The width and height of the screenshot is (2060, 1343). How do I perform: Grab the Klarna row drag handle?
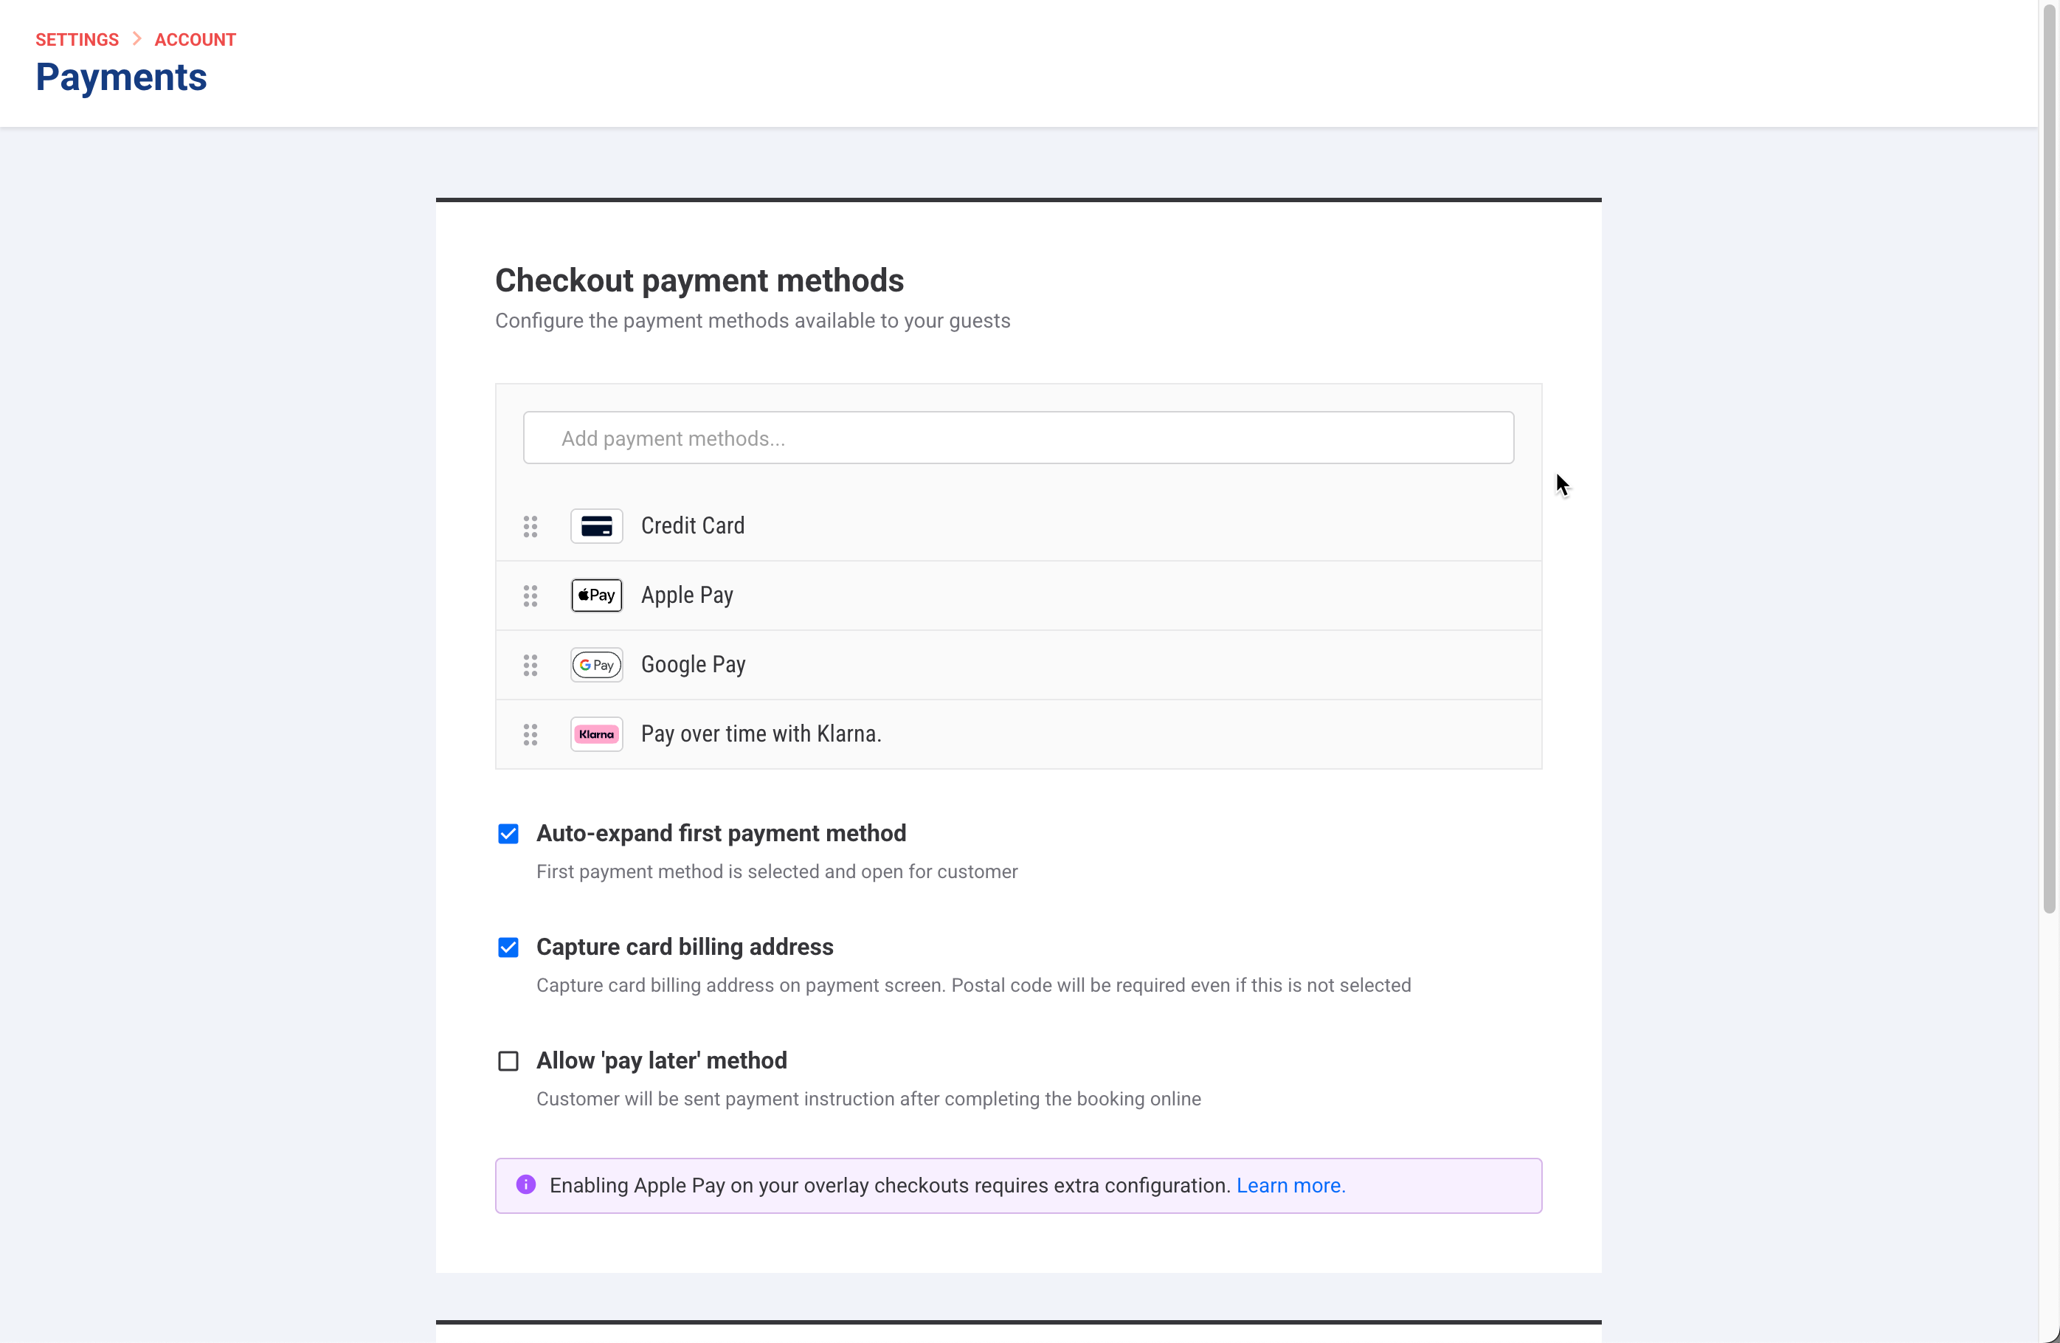[x=530, y=735]
